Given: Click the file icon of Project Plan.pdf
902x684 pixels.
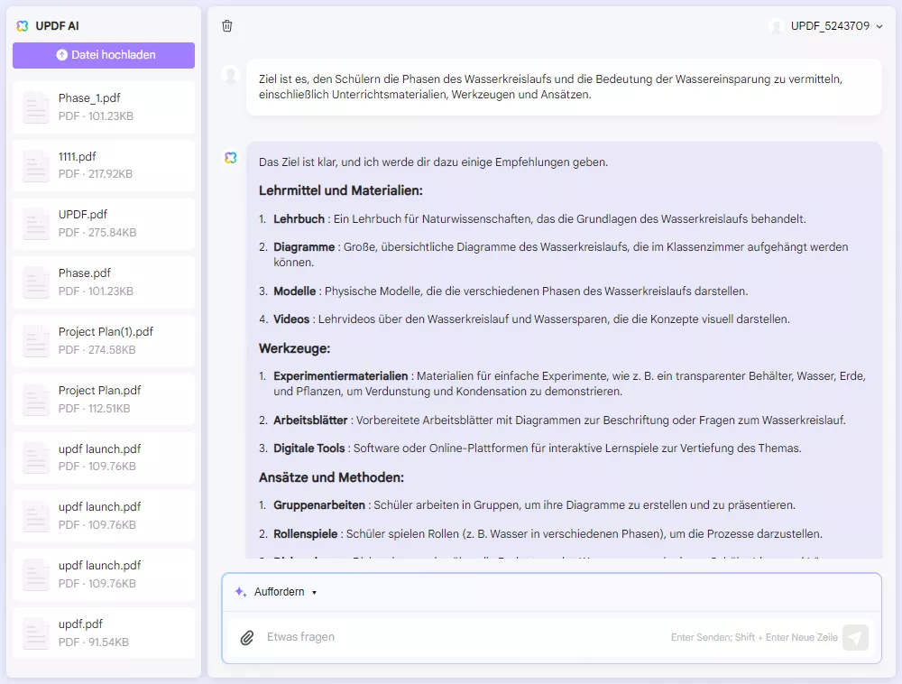Looking at the screenshot, I should [x=36, y=400].
